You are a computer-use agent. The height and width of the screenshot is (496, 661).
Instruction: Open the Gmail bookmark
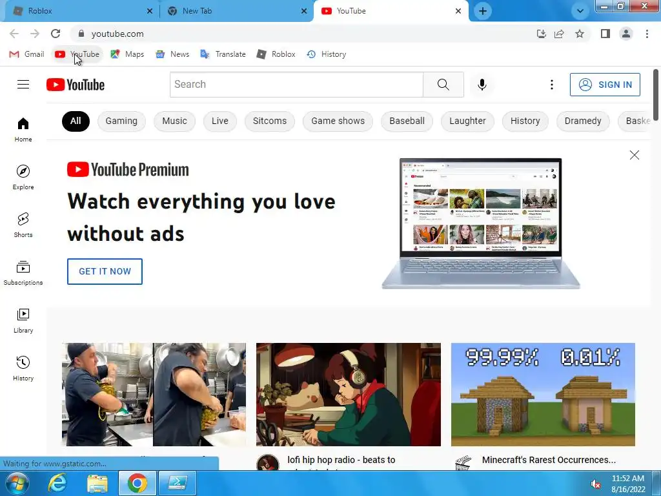26,54
